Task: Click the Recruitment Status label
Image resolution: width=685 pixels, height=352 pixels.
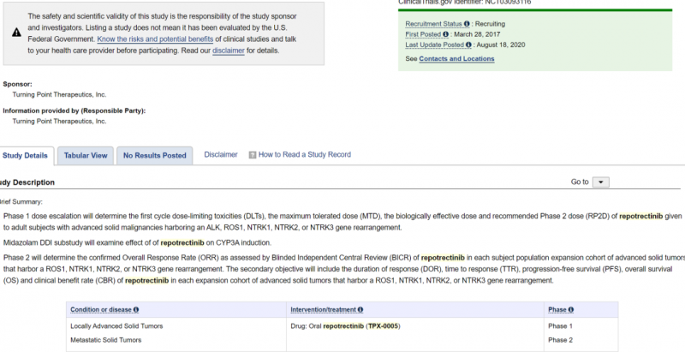Action: [433, 24]
